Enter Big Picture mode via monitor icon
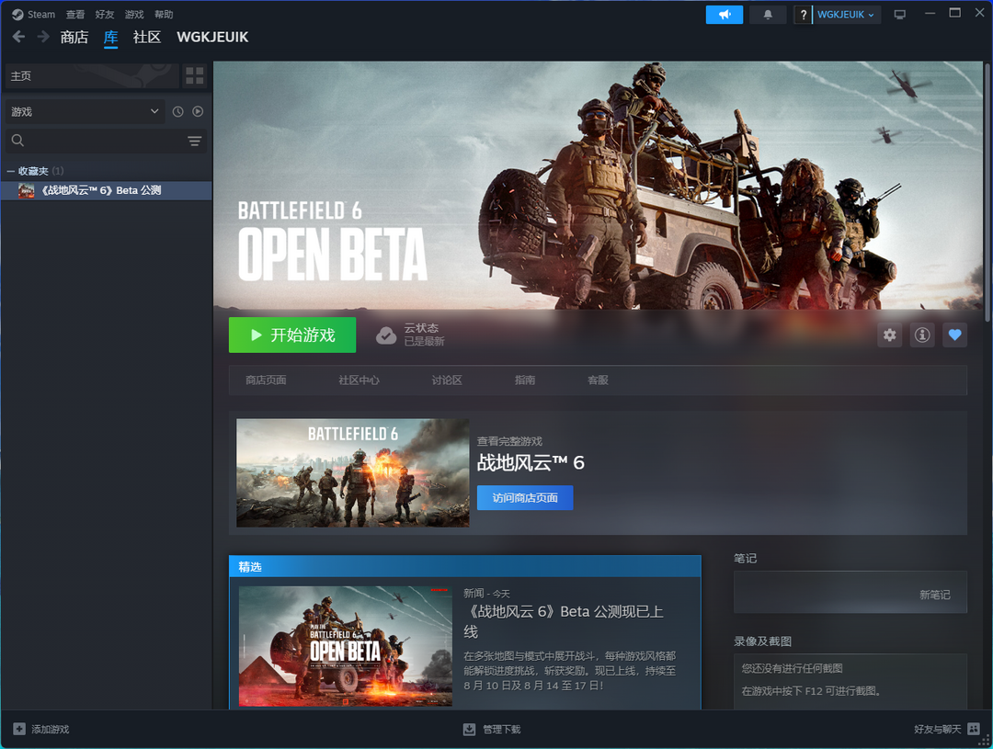 point(900,14)
